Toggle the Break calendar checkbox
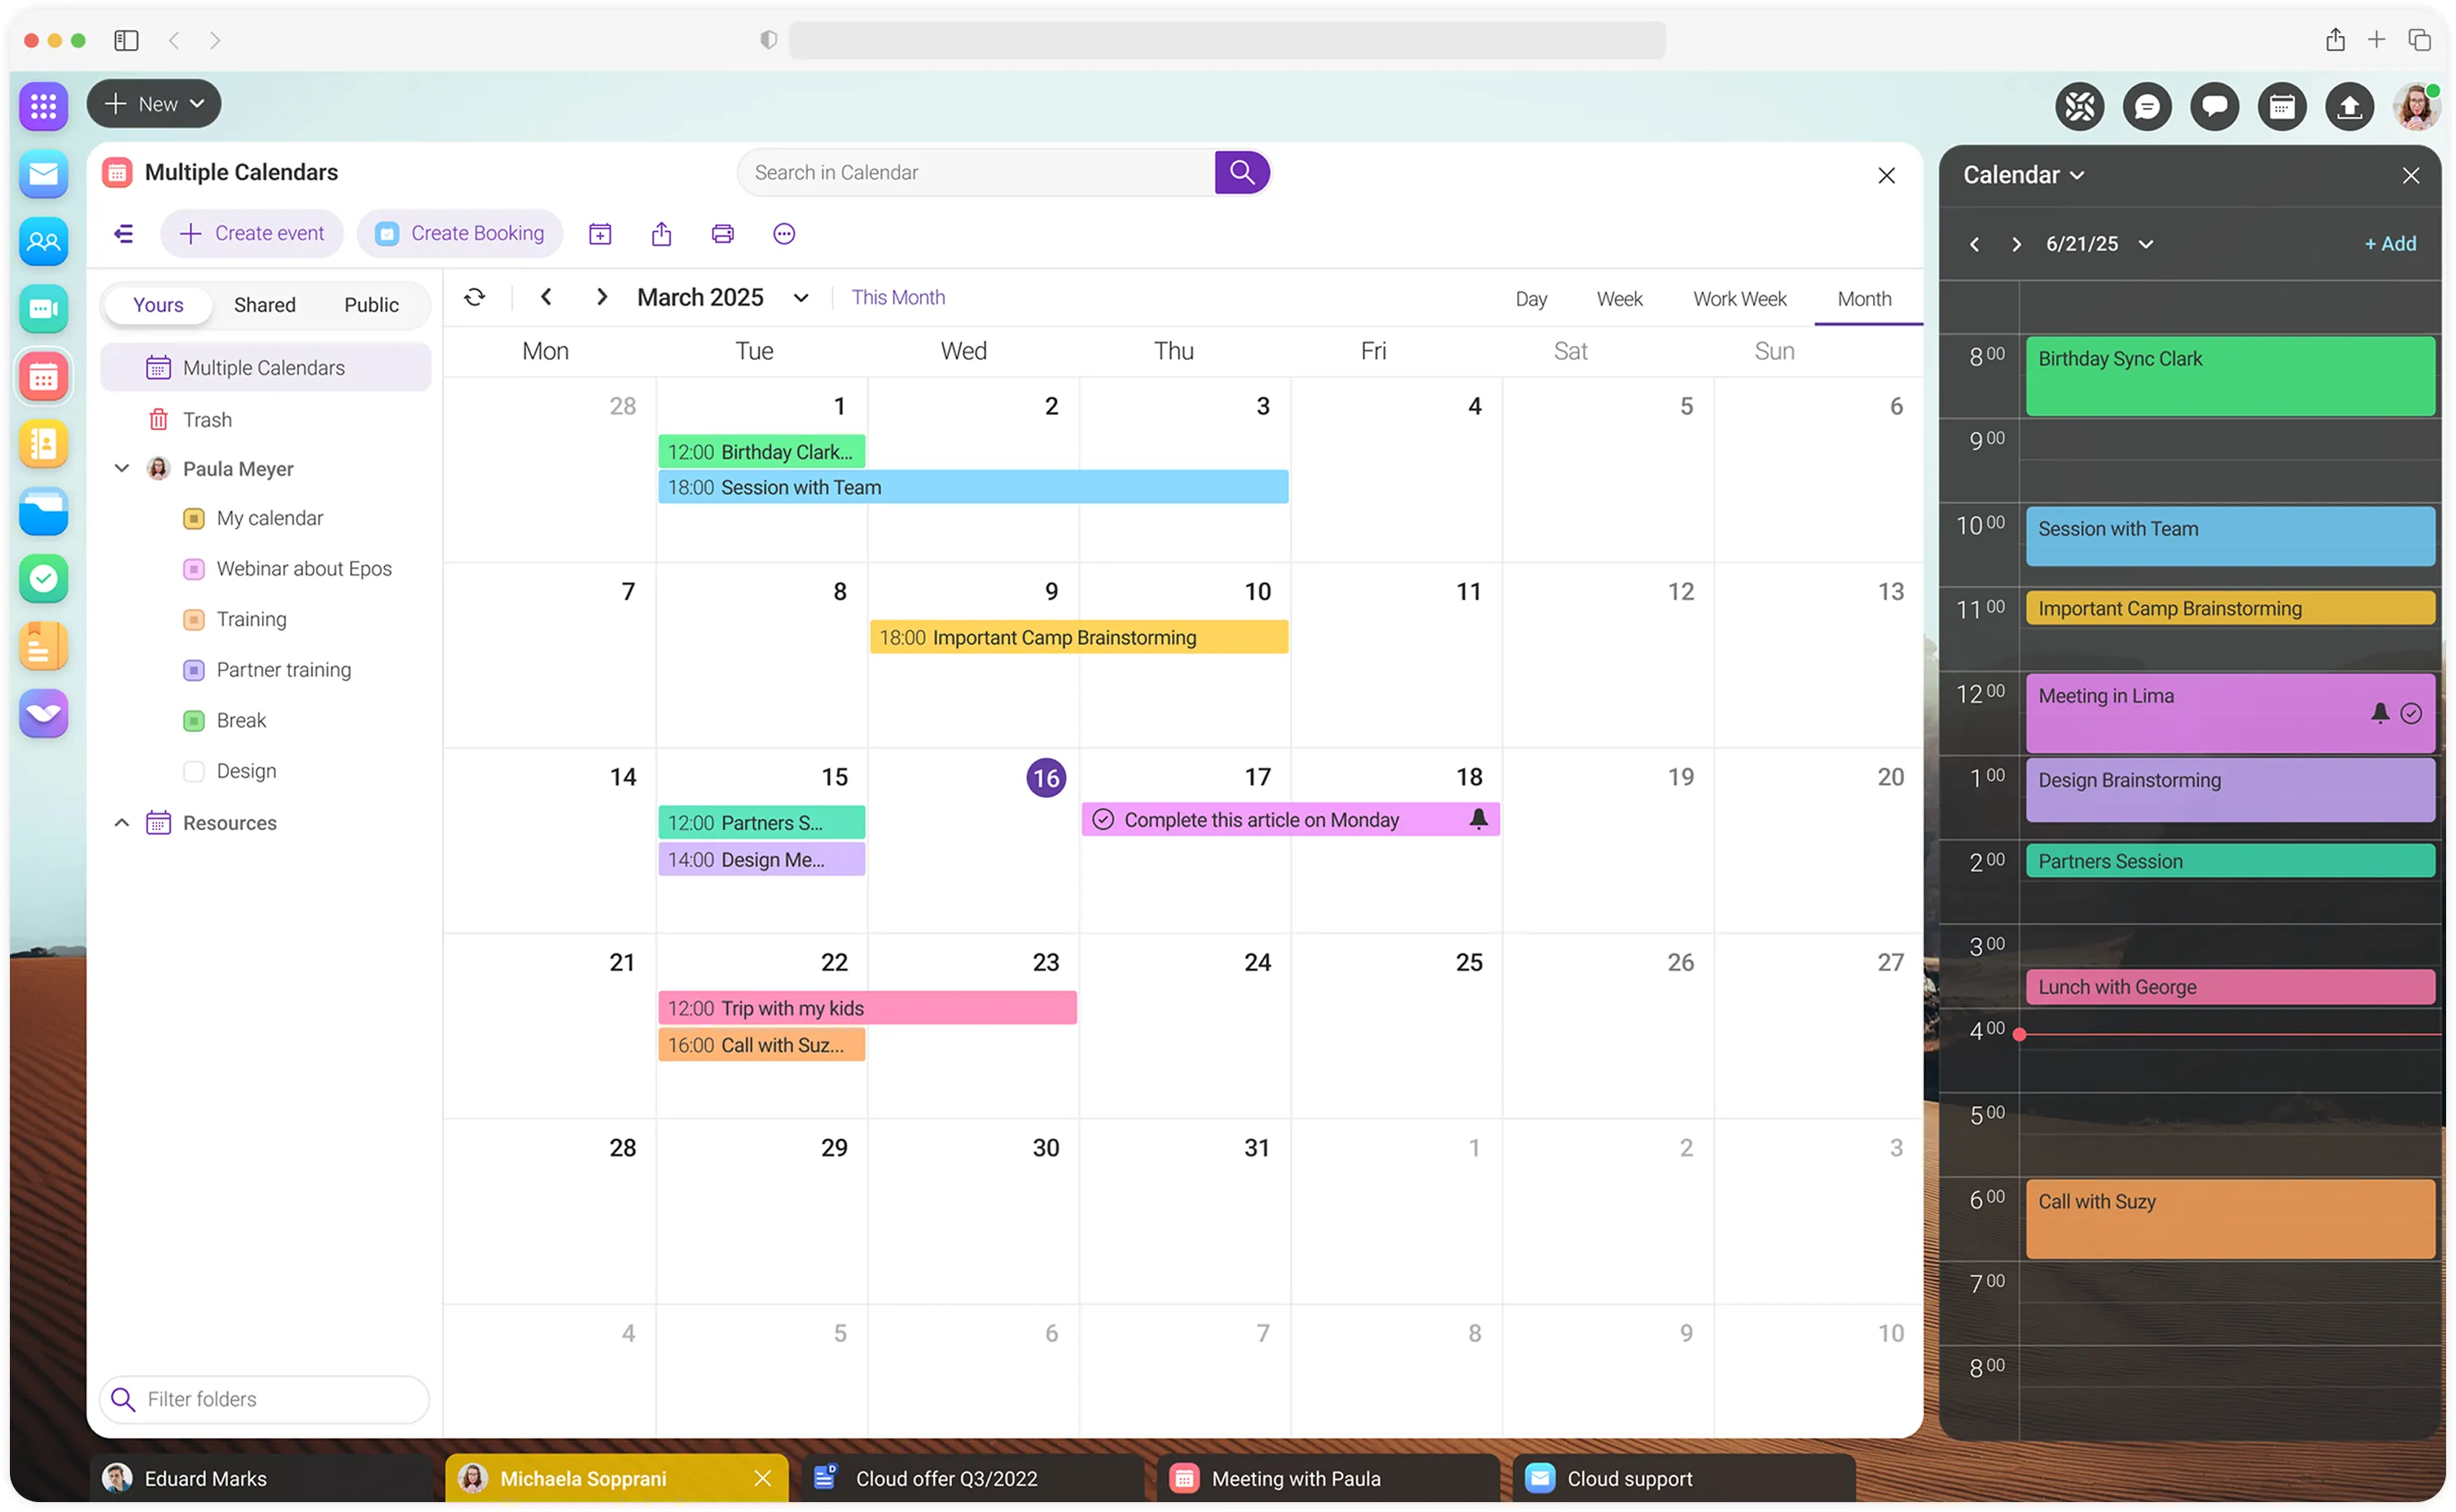The height and width of the screenshot is (1512, 2456). (x=194, y=721)
